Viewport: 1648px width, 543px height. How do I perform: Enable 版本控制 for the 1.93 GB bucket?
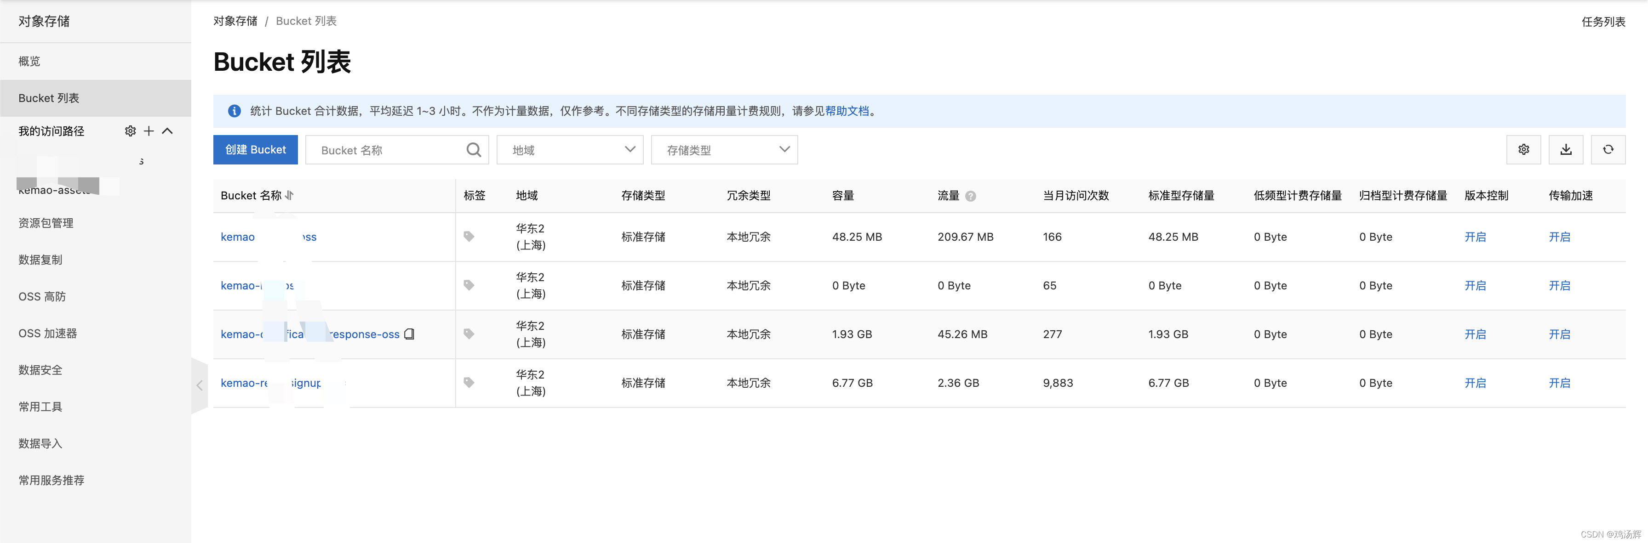1475,334
